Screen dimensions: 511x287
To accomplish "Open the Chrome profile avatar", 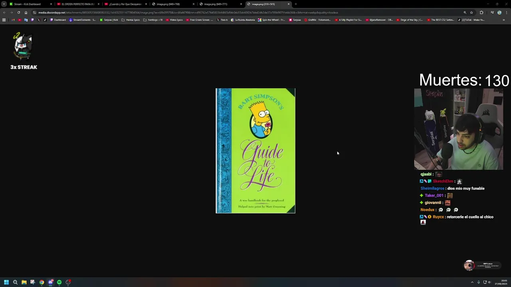I will (499, 12).
